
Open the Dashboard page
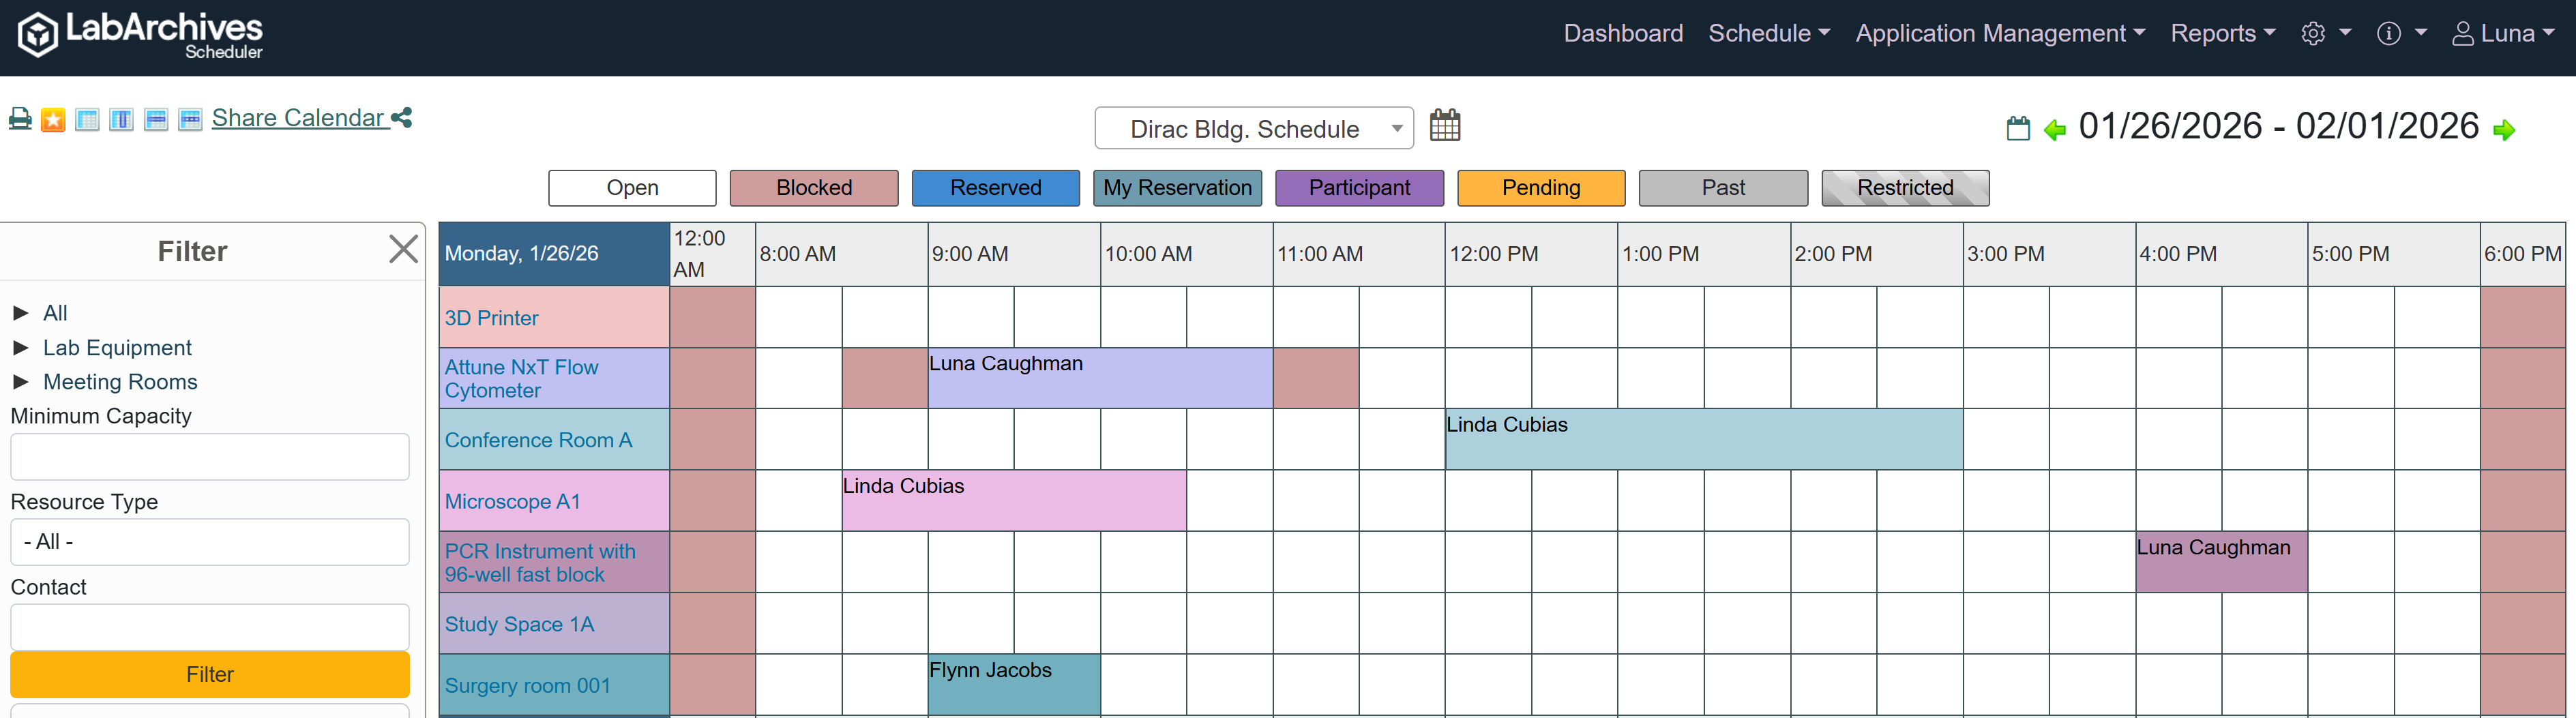coord(1622,34)
